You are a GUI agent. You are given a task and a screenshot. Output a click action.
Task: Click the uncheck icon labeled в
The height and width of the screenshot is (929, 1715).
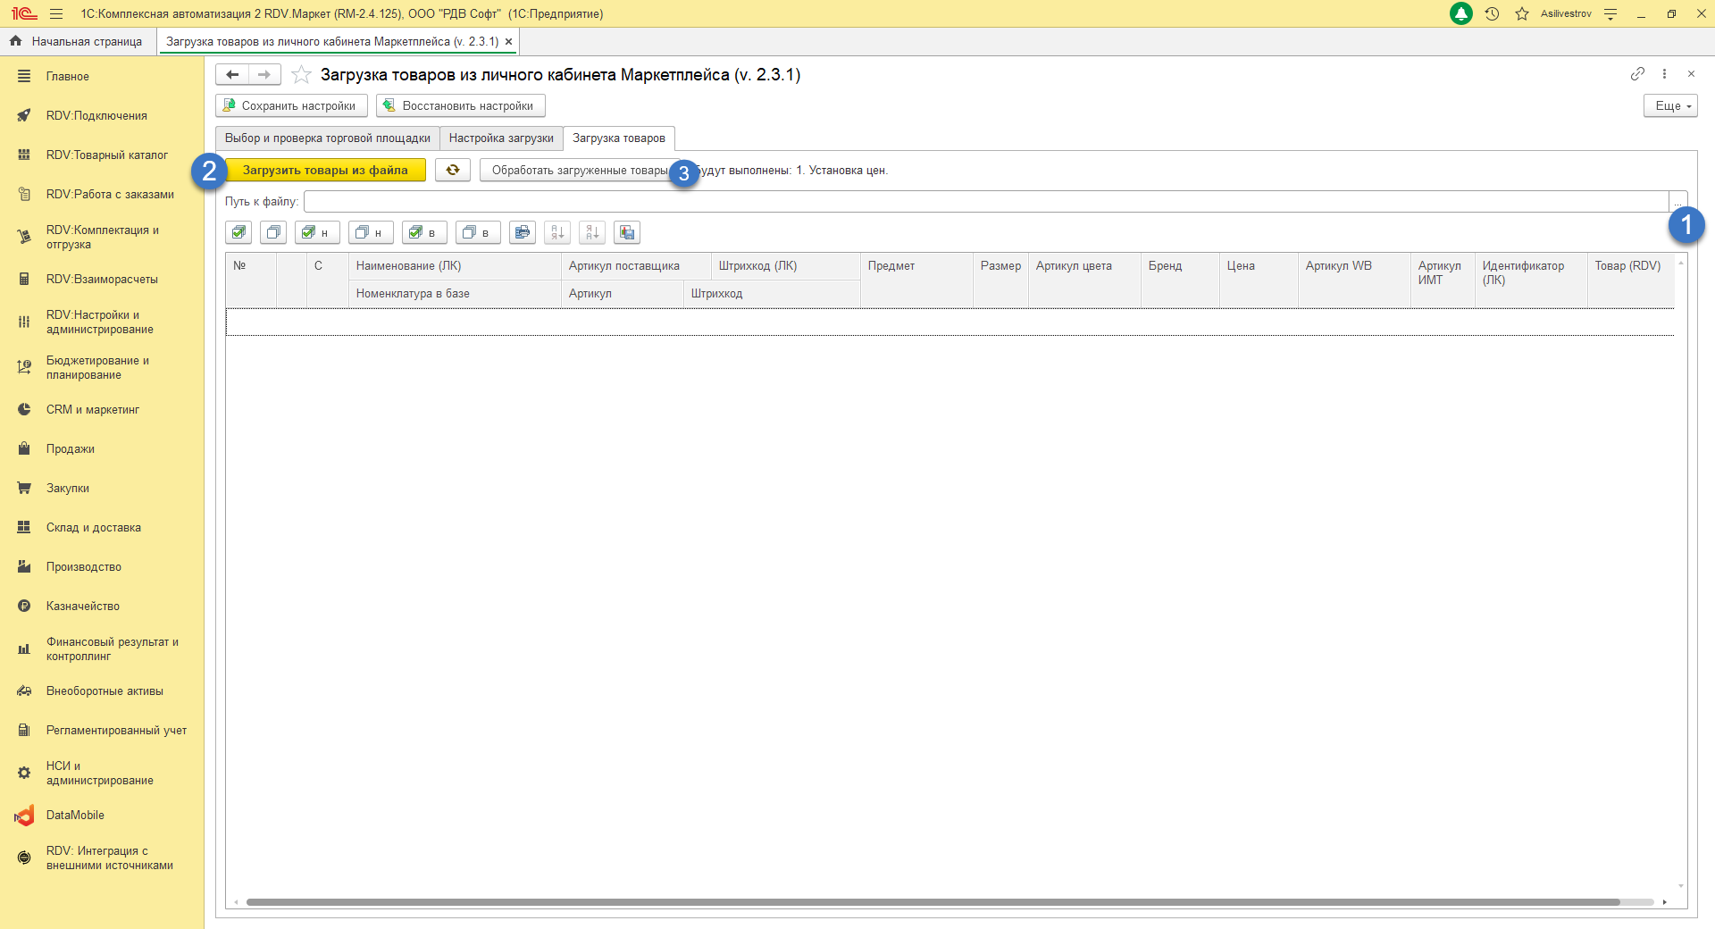click(x=478, y=232)
